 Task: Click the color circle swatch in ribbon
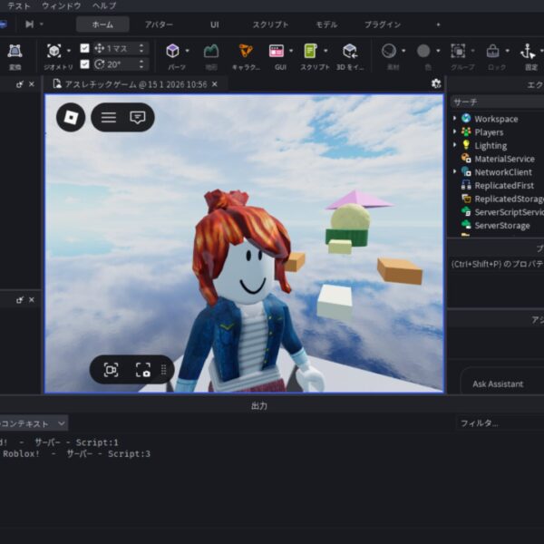pyautogui.click(x=423, y=51)
